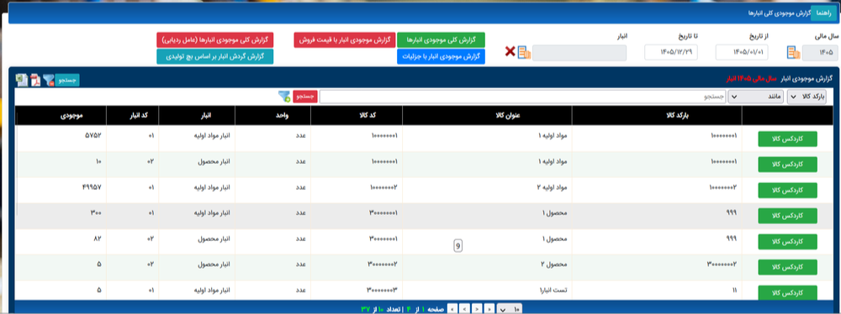This screenshot has height=314, width=841.
Task: Run گزارش موجودی انبار با جزئیات report
Action: pos(441,56)
